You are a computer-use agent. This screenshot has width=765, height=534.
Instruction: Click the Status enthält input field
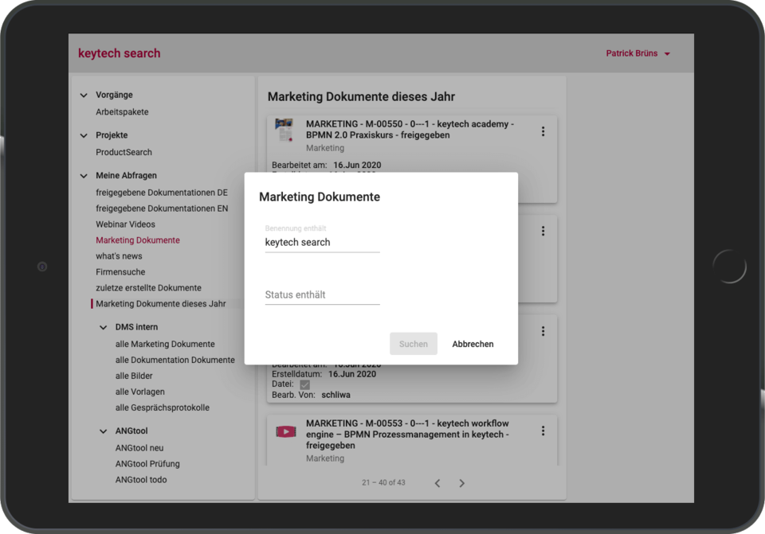click(x=322, y=294)
